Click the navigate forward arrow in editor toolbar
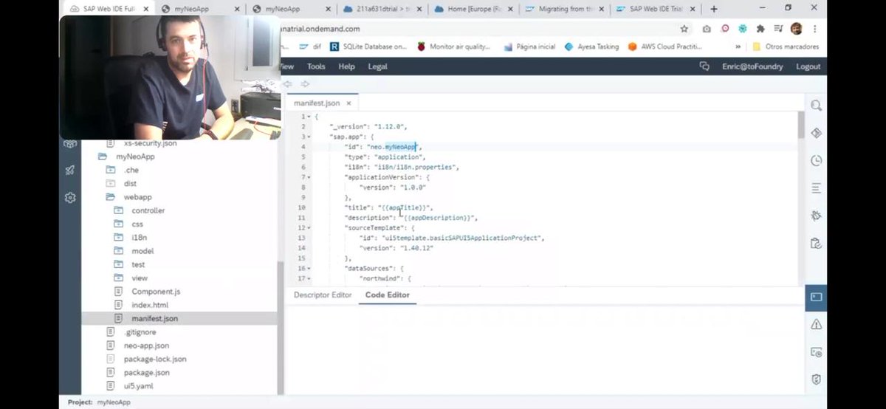 (x=305, y=83)
